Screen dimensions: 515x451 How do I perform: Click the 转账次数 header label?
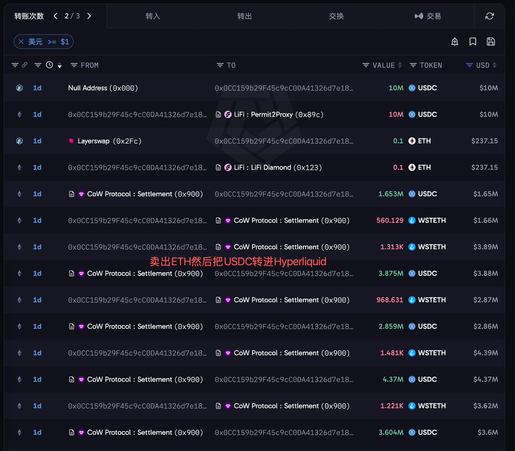click(29, 16)
